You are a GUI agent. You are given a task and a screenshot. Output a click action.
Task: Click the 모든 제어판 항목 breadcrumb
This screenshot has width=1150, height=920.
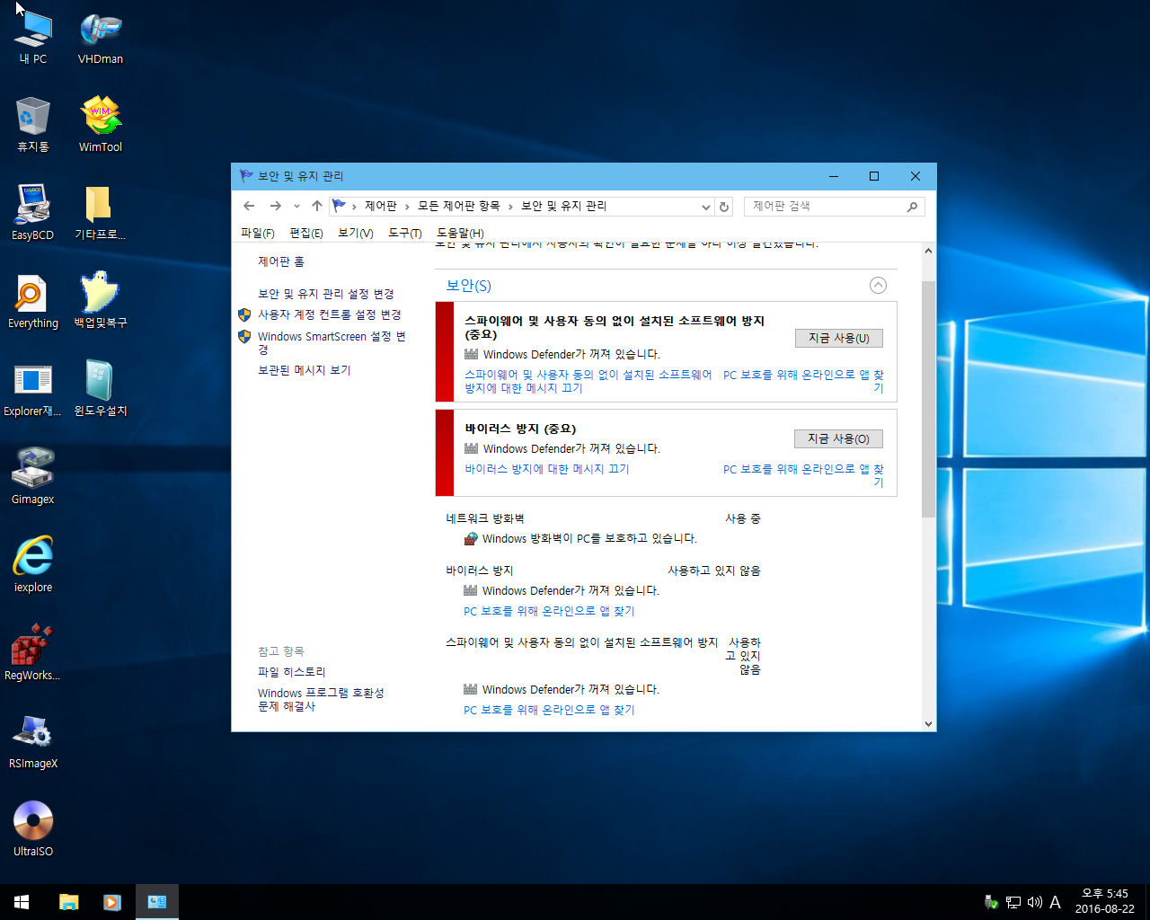459,207
